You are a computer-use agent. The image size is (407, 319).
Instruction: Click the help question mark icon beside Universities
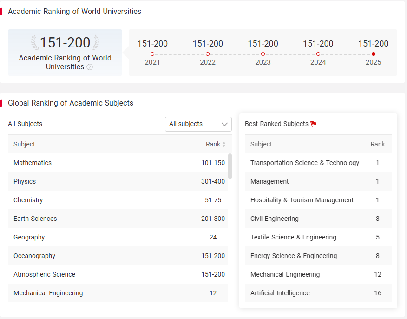[90, 67]
